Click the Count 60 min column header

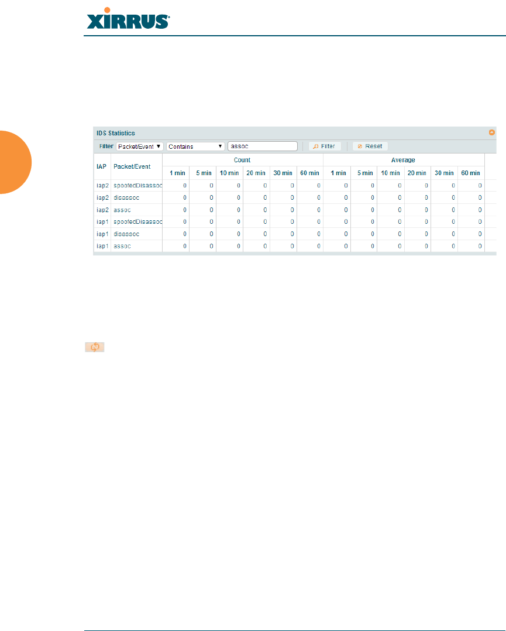[310, 173]
